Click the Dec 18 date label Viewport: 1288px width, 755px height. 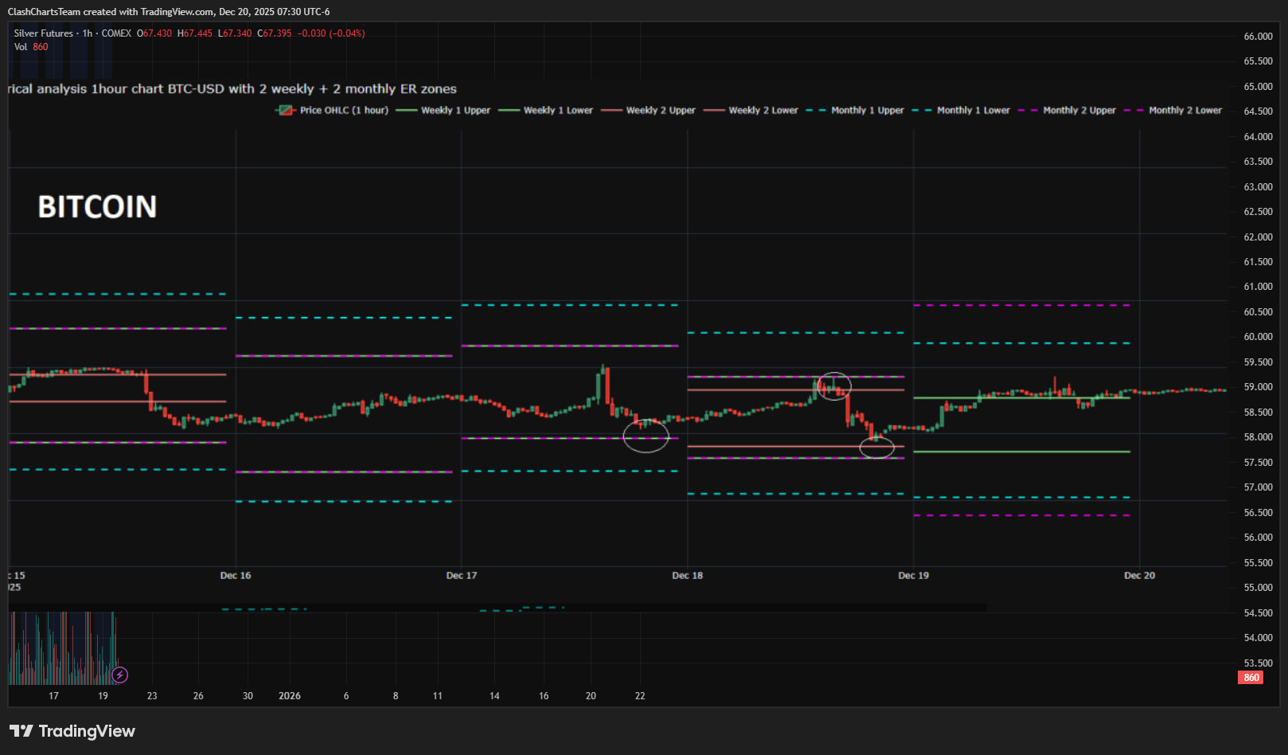coord(688,575)
